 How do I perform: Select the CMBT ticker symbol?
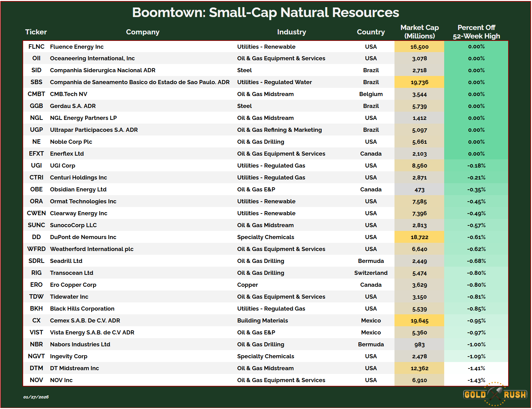click(36, 94)
